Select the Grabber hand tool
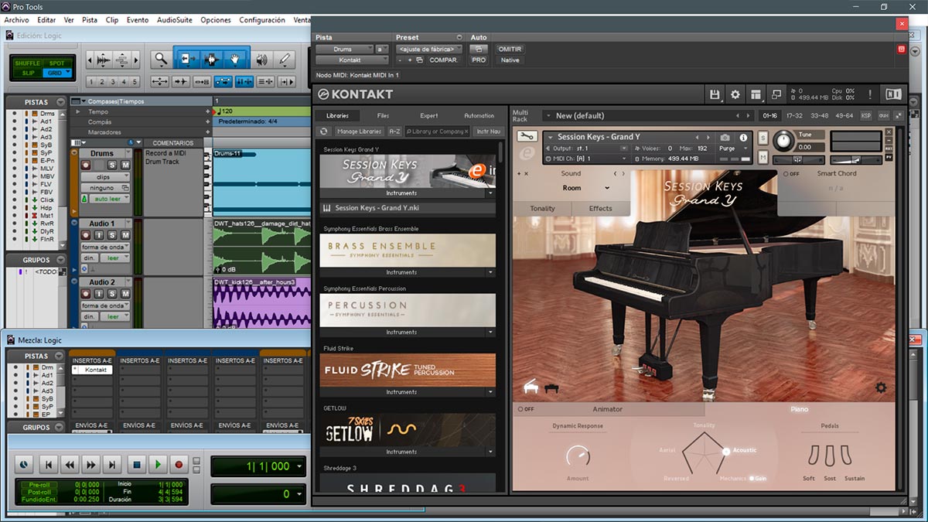Viewport: 928px width, 522px height. point(237,60)
